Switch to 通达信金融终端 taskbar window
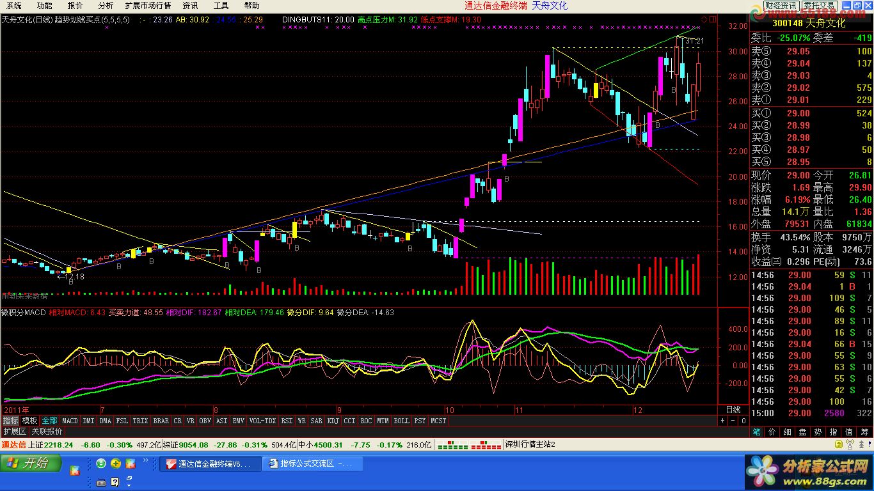The width and height of the screenshot is (874, 491). 210,464
